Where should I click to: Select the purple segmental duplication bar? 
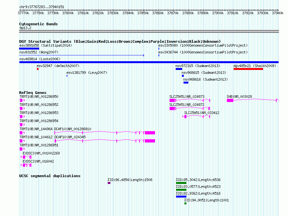point(109,183)
